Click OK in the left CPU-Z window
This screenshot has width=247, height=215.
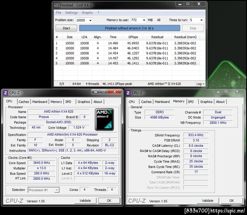point(109,201)
